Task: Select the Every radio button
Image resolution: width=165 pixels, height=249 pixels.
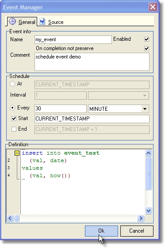Action: (x=12, y=108)
